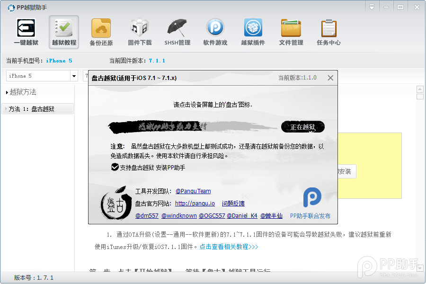Screen dimensions: 426x284
Task: Open the iPhone 5 device selector dropdown
Action: tap(73, 76)
